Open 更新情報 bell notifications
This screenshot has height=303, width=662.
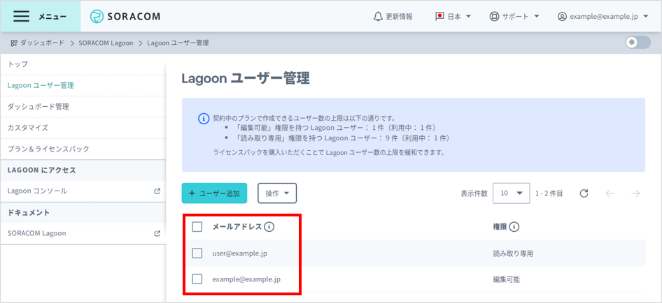point(379,17)
